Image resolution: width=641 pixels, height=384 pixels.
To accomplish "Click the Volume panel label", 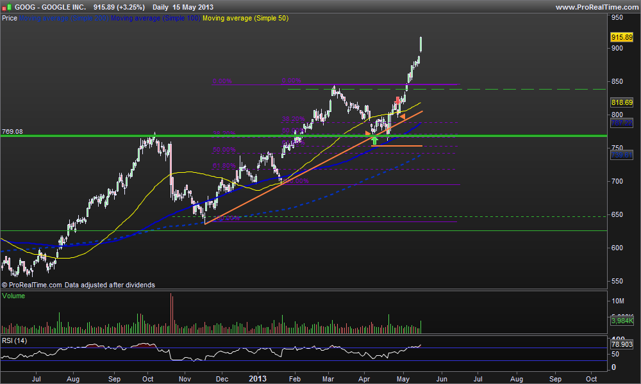I will pyautogui.click(x=13, y=296).
